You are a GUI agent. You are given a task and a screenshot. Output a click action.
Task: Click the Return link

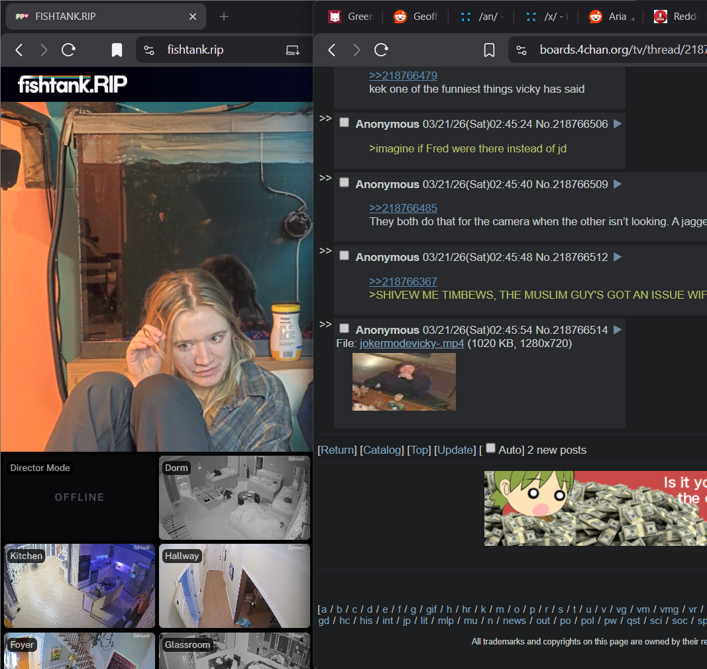pos(337,450)
